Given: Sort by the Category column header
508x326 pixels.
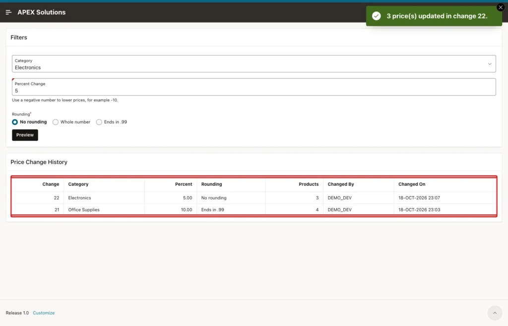Looking at the screenshot, I should (78, 184).
